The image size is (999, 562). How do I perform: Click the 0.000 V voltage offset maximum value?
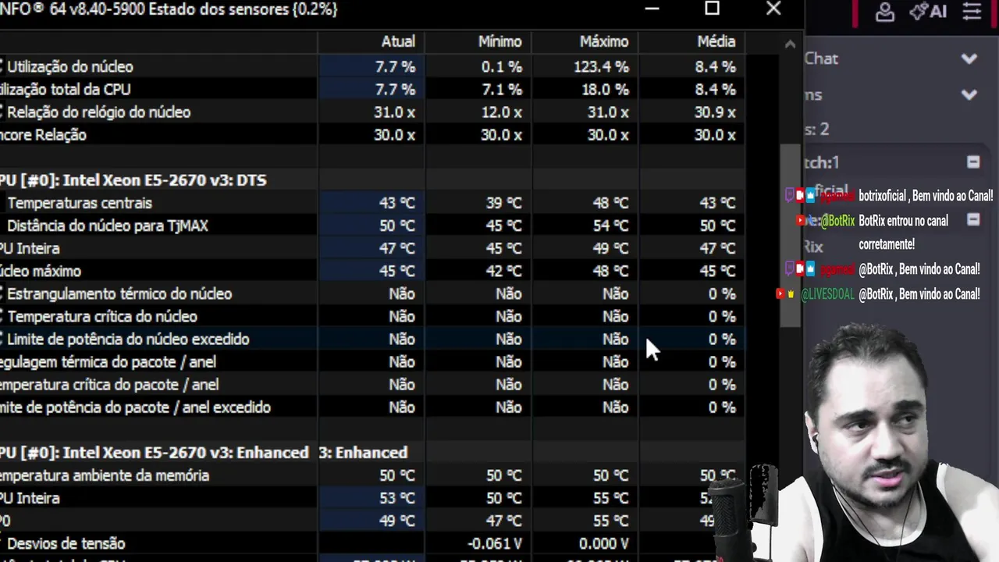pos(604,543)
